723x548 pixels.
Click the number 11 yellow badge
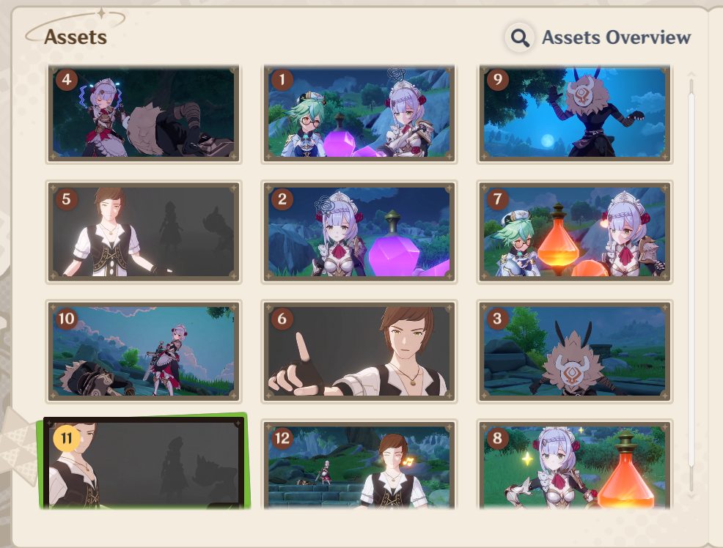[67, 438]
